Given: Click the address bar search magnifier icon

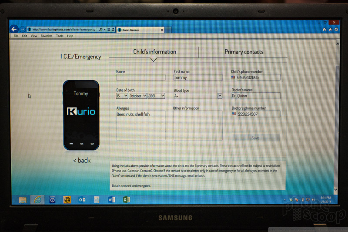Looking at the screenshot, I should click(101, 29).
